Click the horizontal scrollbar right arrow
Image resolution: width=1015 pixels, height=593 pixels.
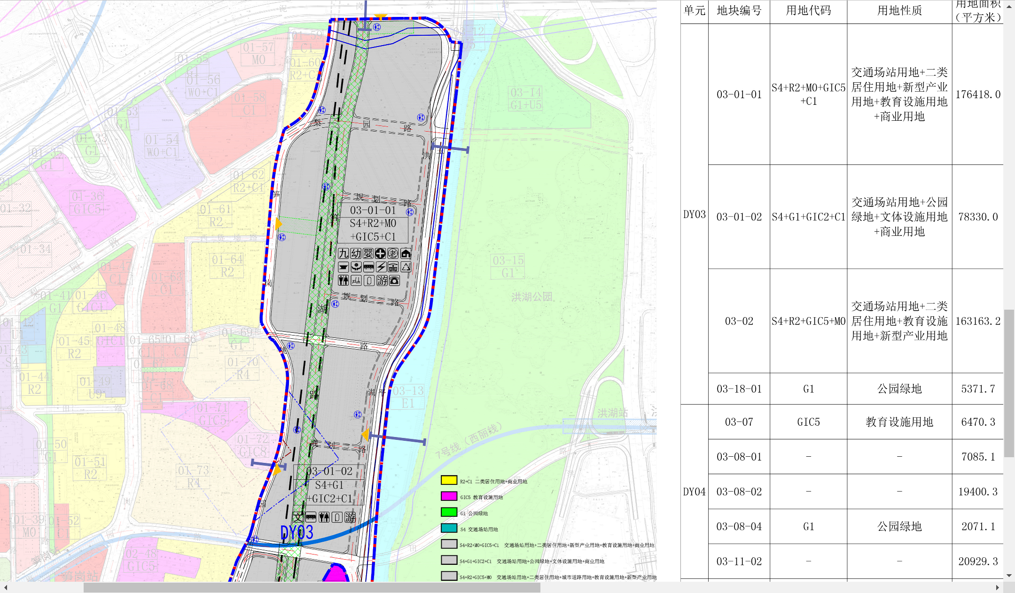997,587
